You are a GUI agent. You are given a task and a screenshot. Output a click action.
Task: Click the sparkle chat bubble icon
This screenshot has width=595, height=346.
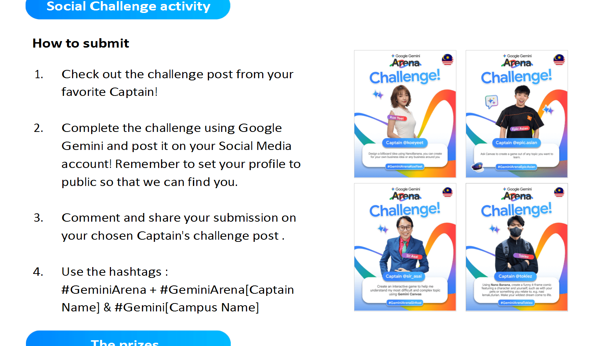491,101
